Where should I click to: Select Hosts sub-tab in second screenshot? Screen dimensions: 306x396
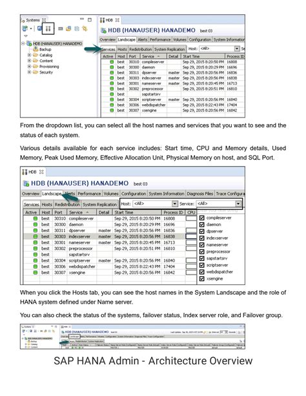[x=46, y=204]
